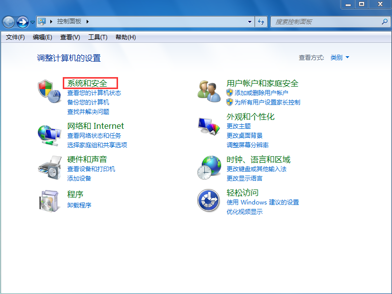
Task: Click the Control Panel icon in address bar
Action: coord(42,21)
